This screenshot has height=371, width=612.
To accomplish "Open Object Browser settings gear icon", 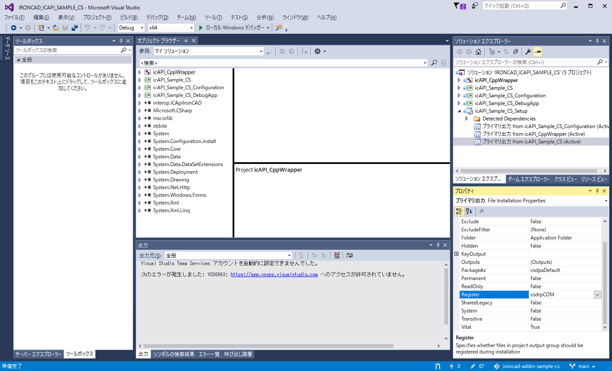I will click(318, 51).
